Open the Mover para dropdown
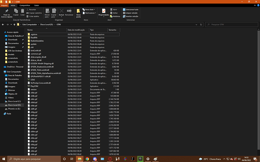 (x=47, y=13)
